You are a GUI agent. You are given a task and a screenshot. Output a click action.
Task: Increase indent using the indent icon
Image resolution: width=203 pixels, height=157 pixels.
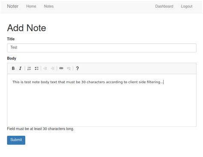(53, 68)
